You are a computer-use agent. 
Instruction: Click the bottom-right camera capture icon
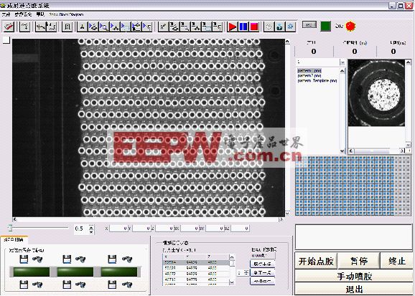click(x=127, y=285)
